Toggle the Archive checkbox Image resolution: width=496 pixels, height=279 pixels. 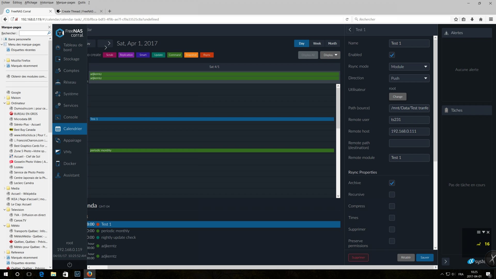click(x=392, y=183)
